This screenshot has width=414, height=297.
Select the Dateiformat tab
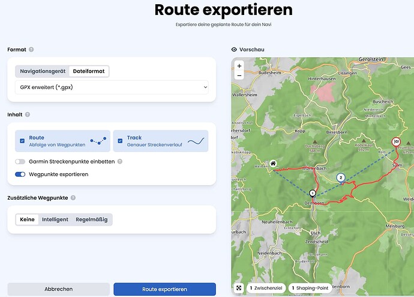pyautogui.click(x=89, y=71)
